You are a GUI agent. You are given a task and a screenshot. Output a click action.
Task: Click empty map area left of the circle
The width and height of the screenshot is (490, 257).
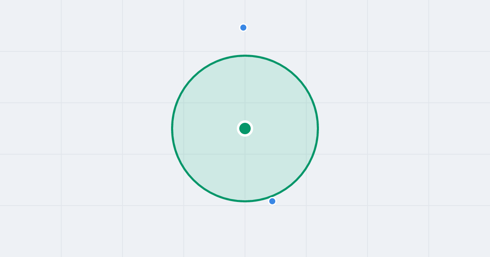[92, 128]
